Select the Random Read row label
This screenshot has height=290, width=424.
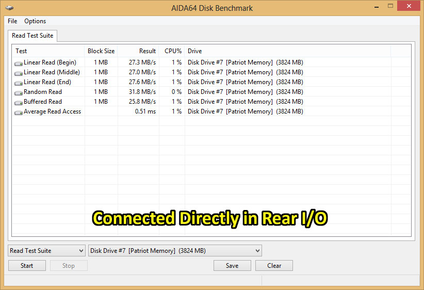click(43, 92)
